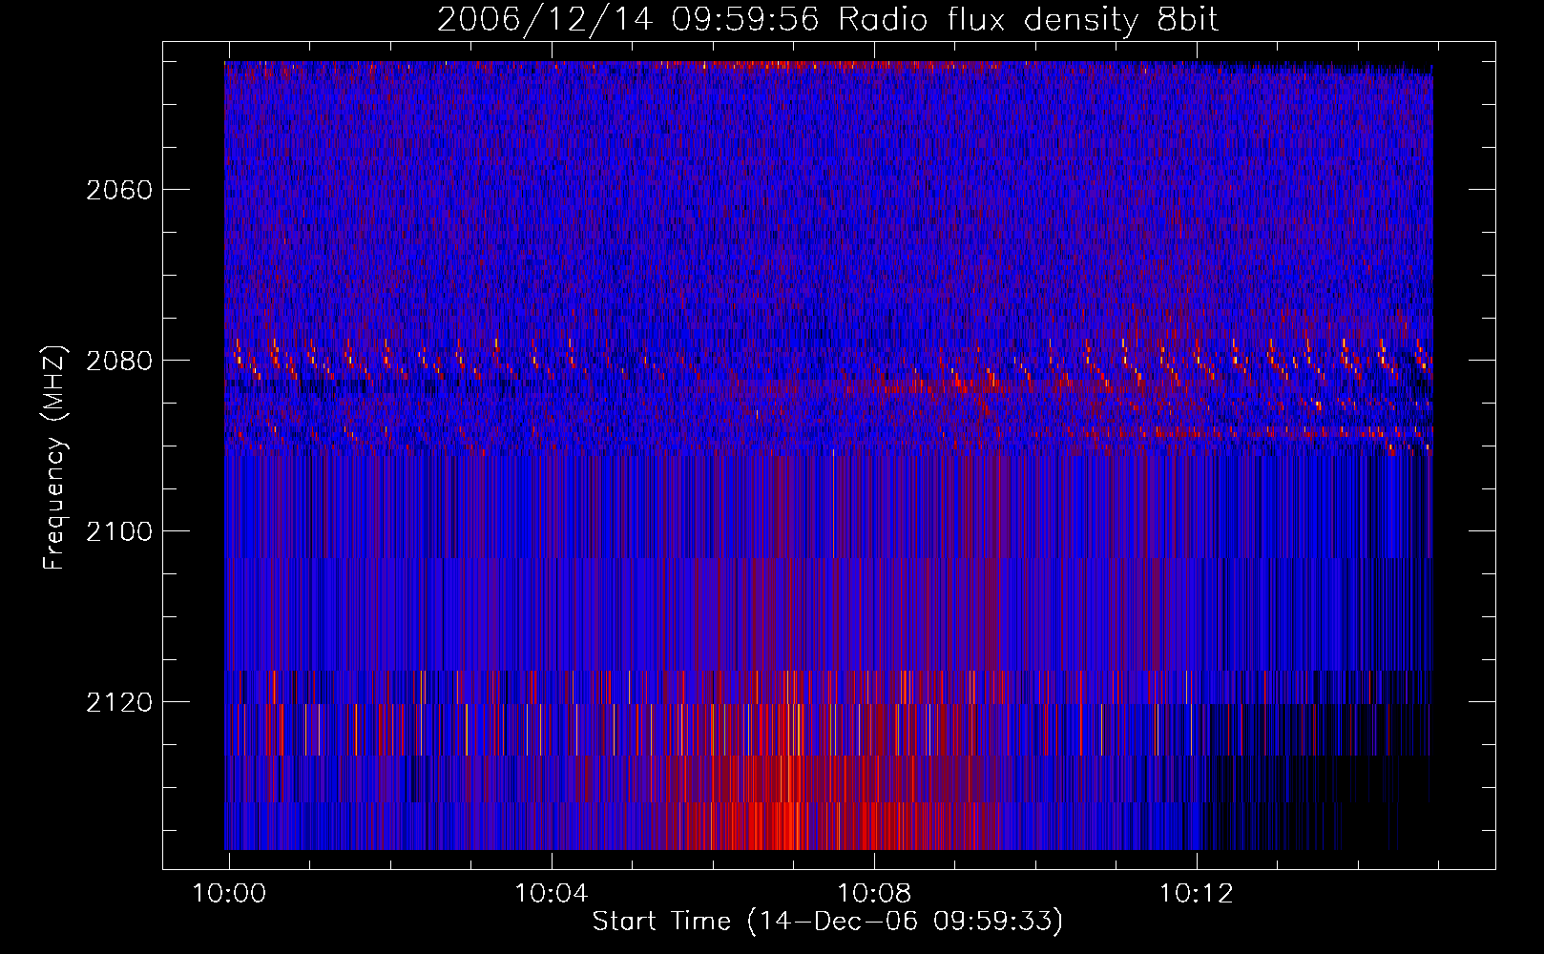
Task: Click the 10:12 time tick label
Action: pos(1197,893)
